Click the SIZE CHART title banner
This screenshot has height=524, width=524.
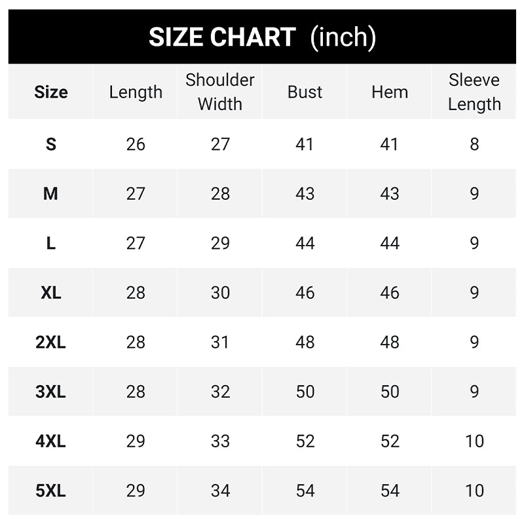click(x=262, y=37)
